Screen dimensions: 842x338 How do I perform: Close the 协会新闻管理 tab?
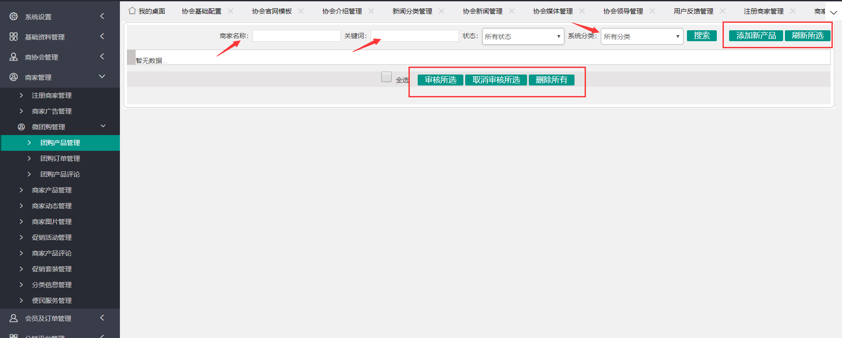tap(512, 11)
